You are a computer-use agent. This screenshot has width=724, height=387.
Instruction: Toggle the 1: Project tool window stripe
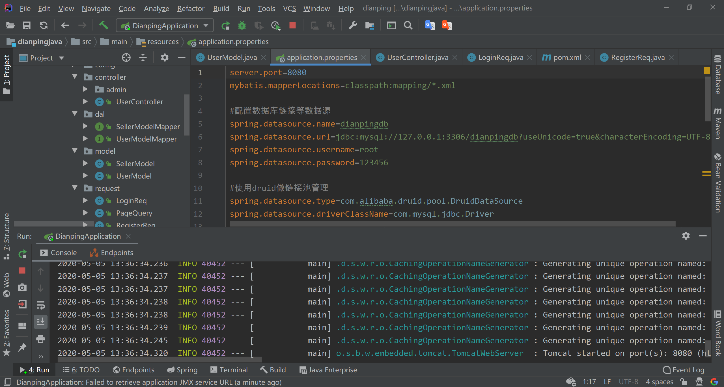point(7,75)
